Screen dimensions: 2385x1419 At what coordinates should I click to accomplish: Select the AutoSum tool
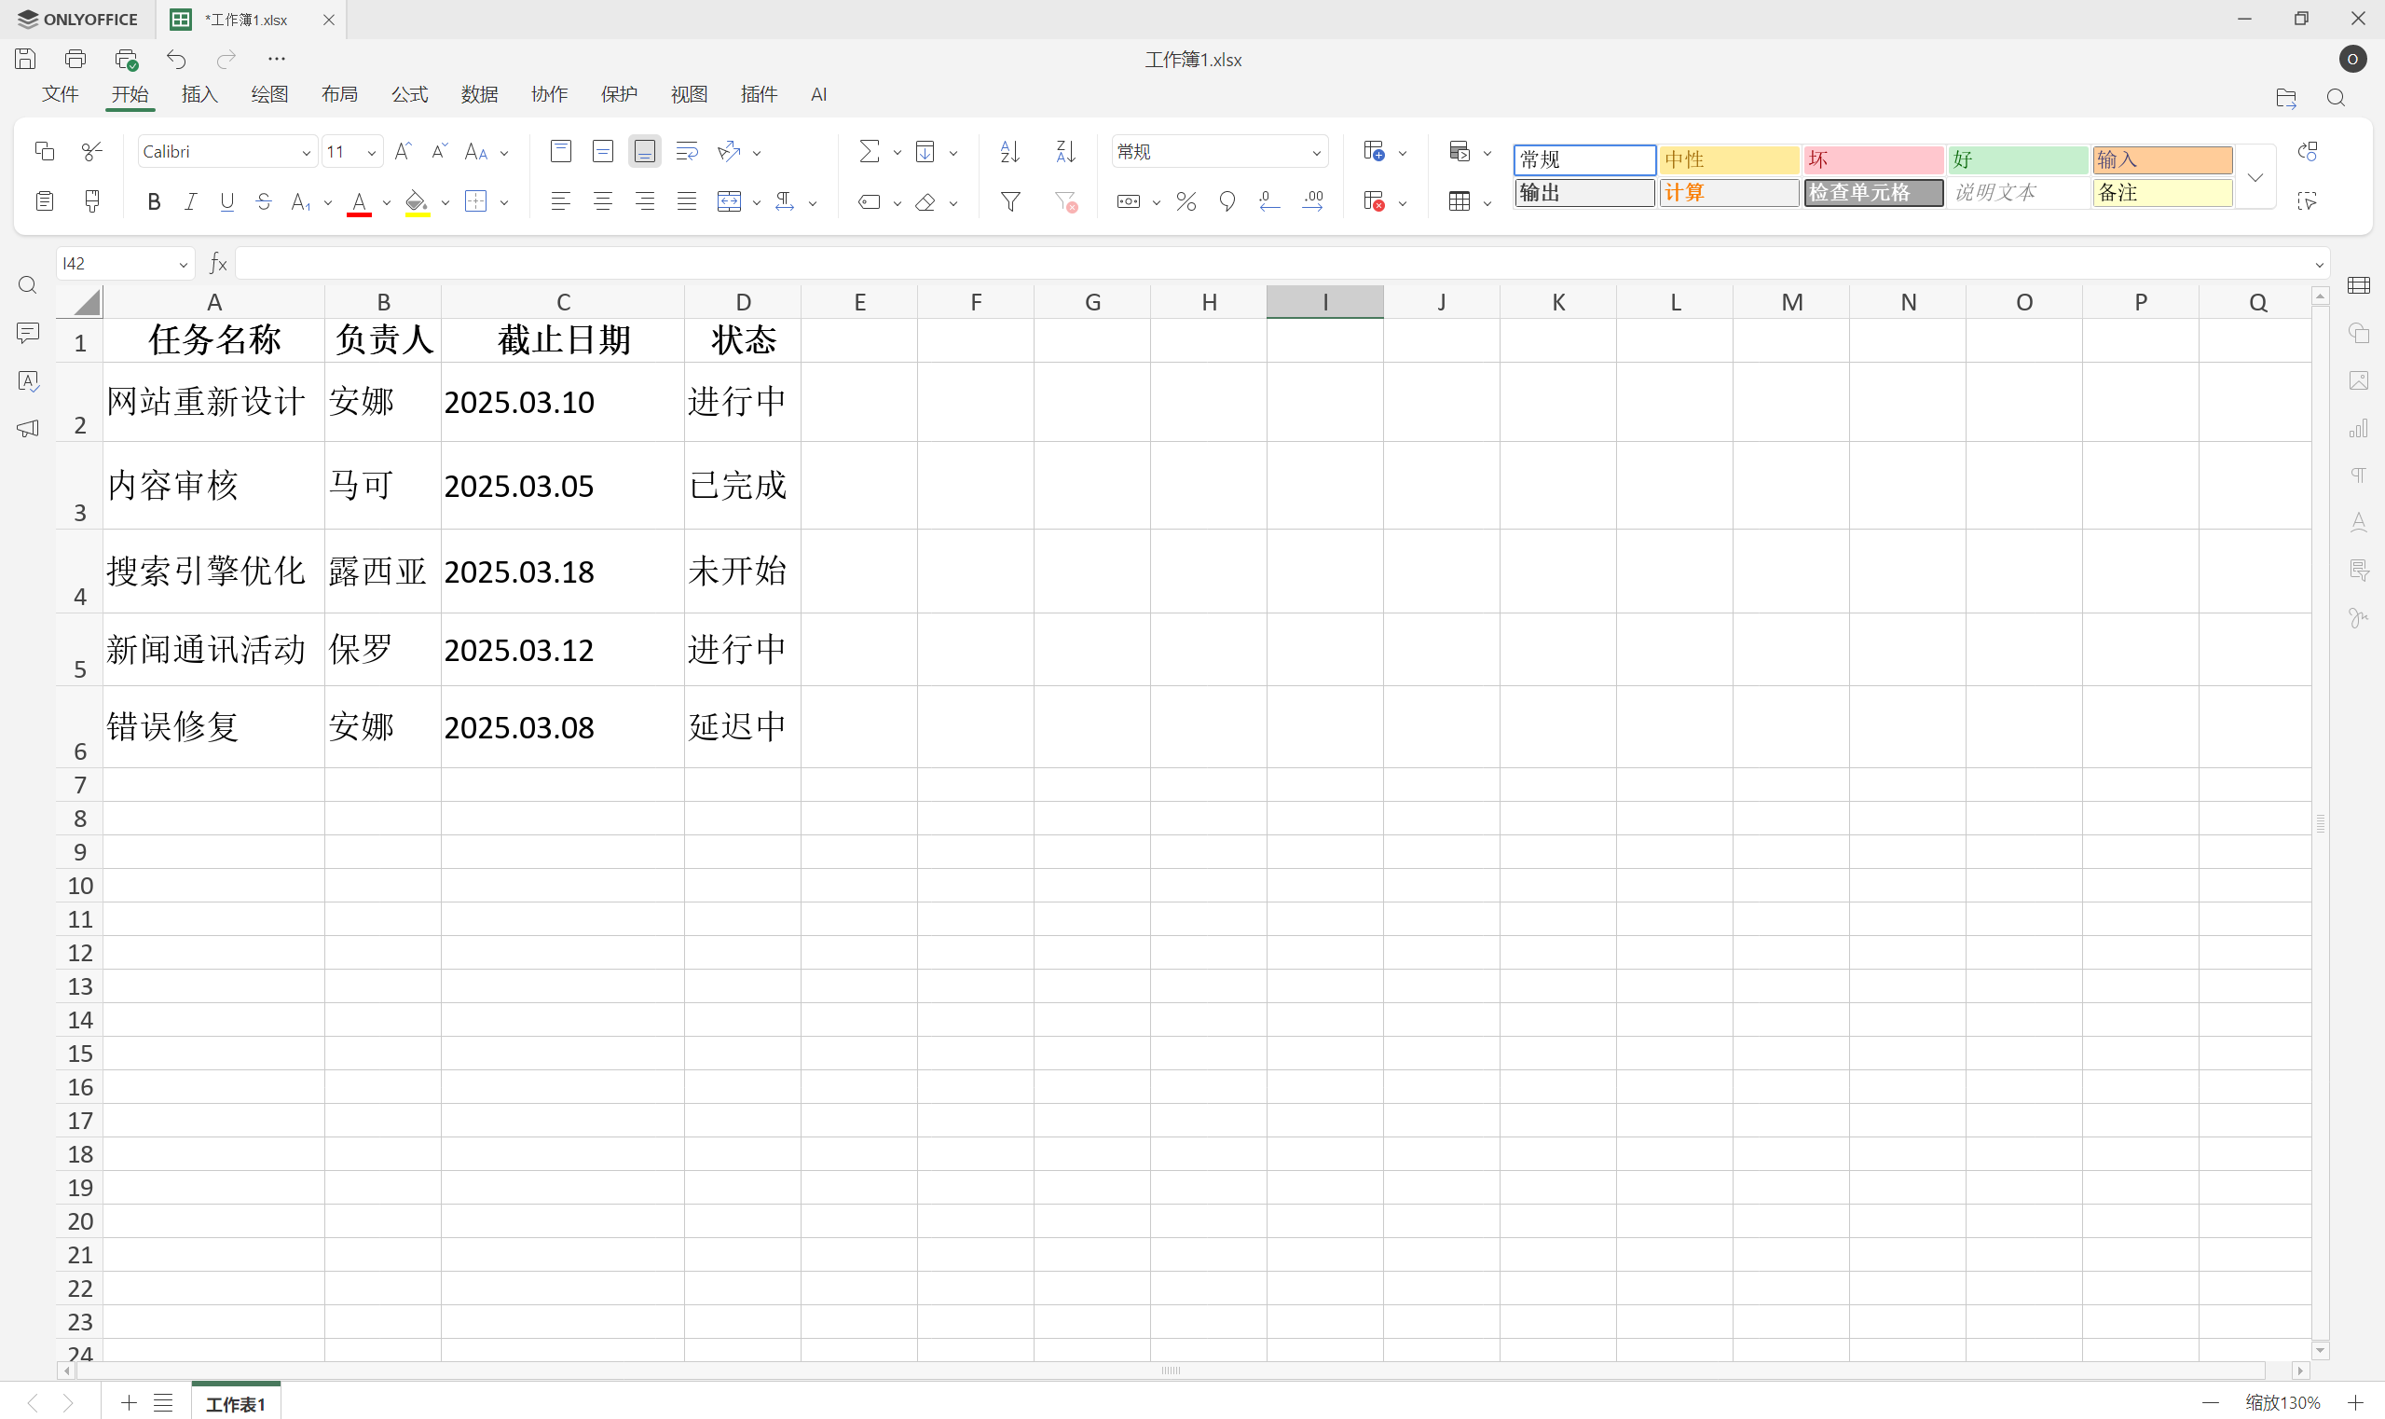(x=870, y=151)
